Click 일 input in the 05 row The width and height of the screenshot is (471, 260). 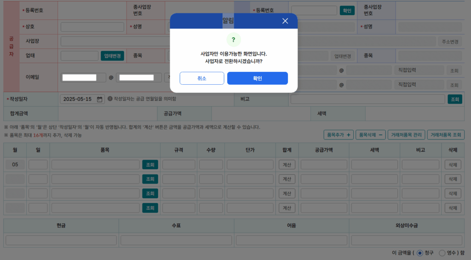tap(38, 165)
